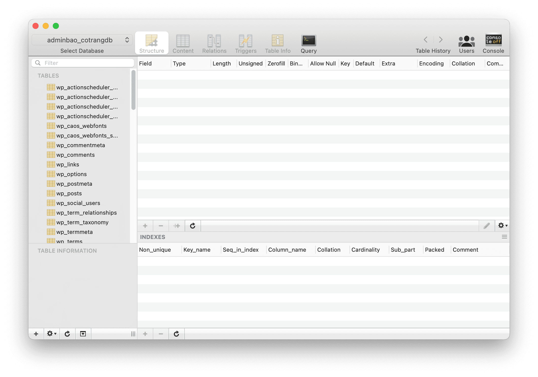Toggle the table information pane
This screenshot has width=538, height=377.
click(x=83, y=334)
